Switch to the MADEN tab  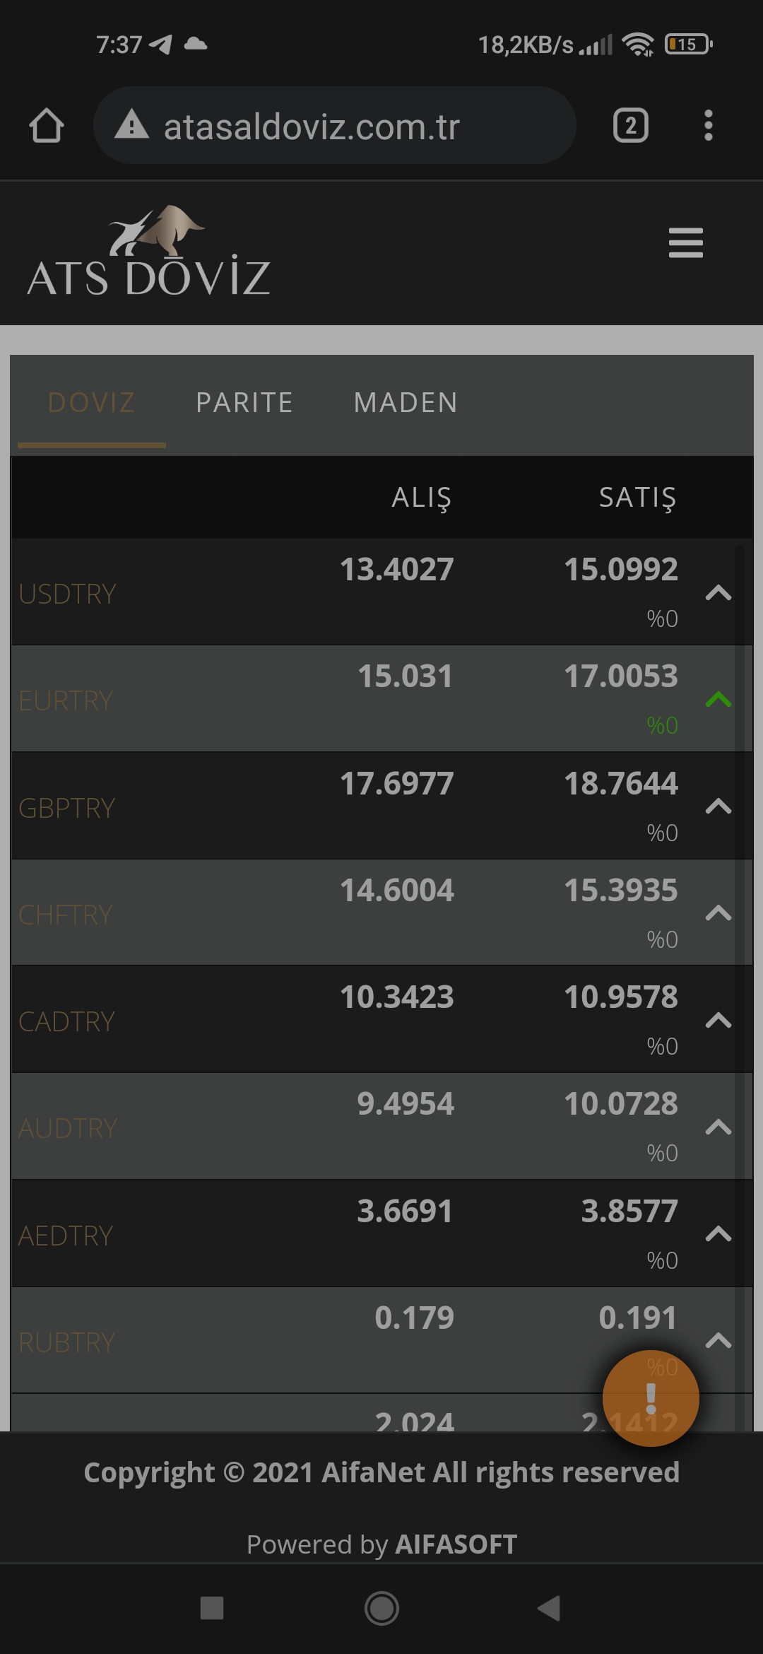406,403
